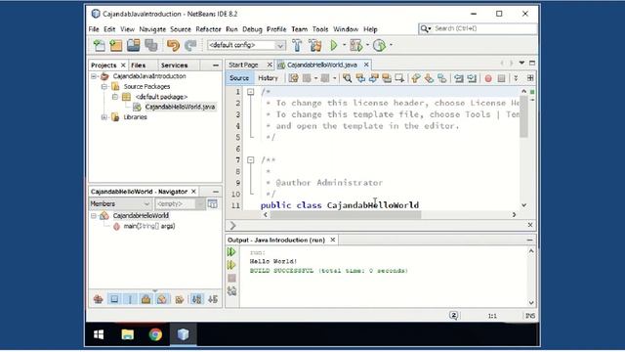
Task: Close the CajandabHelloWorld.java editor tab
Action: 366,65
